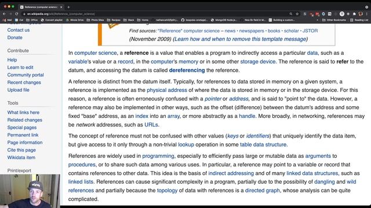
Task: Open the Convert playlist bookmark
Action: tap(52, 20)
